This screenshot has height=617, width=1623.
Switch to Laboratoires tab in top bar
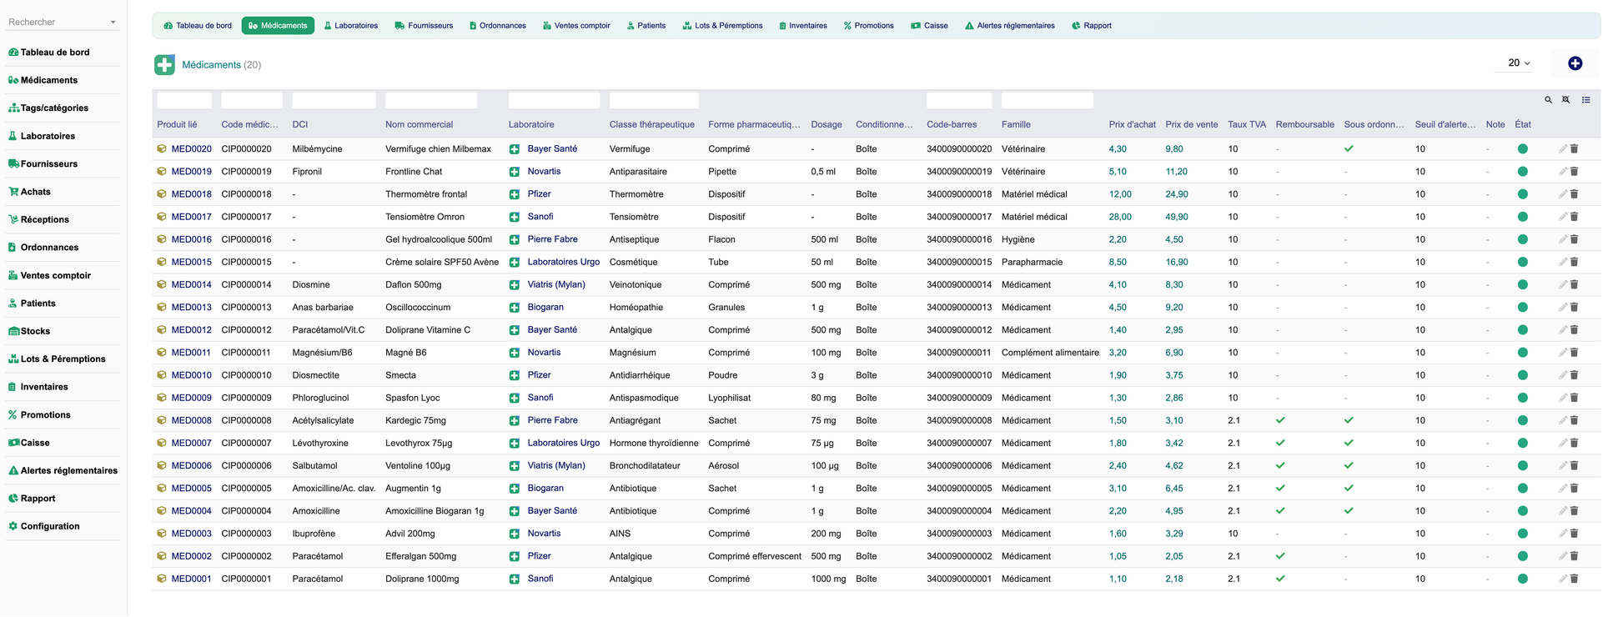(x=350, y=26)
